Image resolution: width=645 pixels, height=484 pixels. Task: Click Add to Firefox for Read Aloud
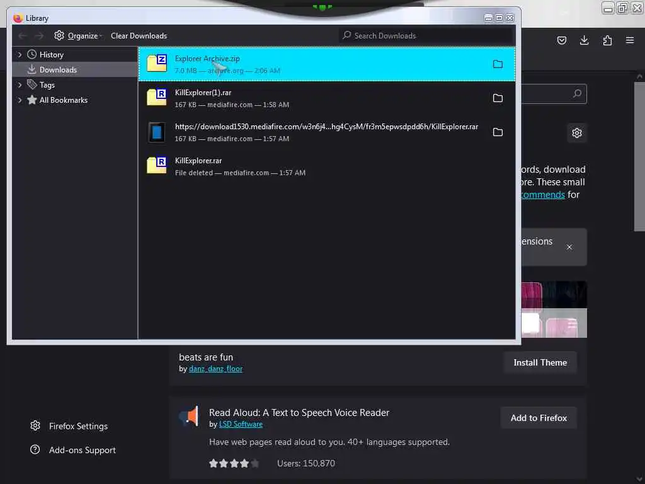click(539, 418)
